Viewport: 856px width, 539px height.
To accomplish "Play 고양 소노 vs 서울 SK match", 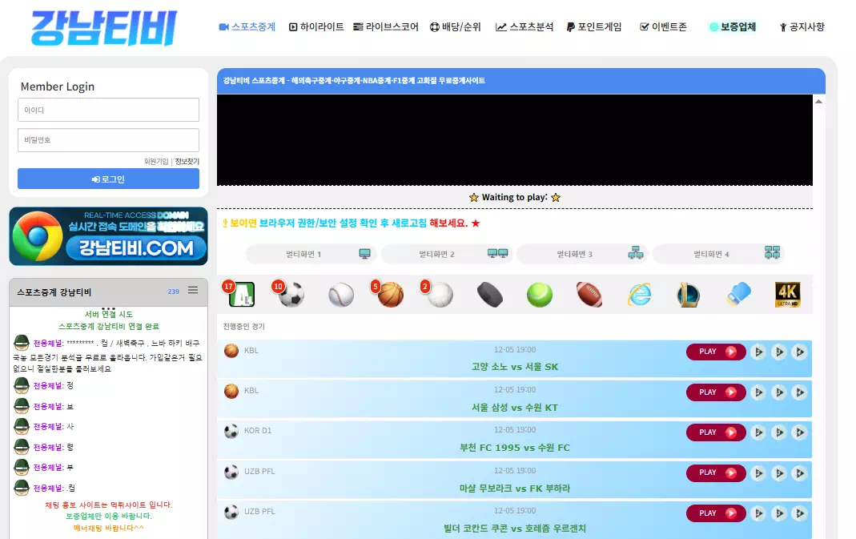I will pyautogui.click(x=716, y=352).
